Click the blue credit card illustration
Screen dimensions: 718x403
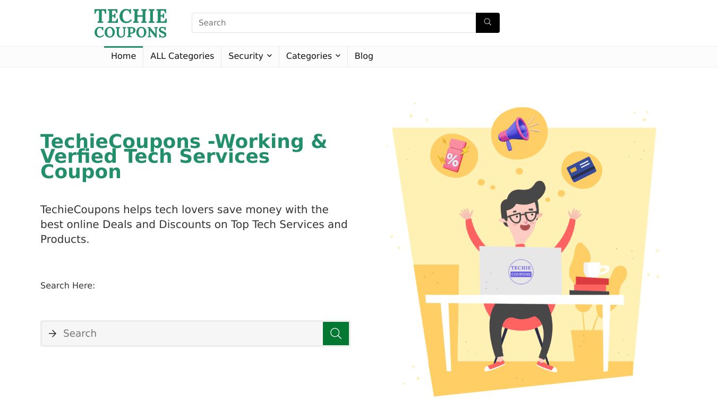[x=582, y=170]
